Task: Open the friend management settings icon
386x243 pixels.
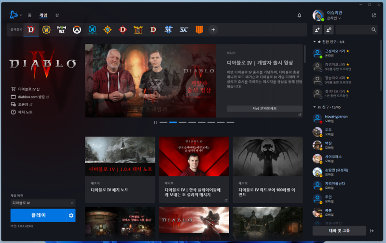Action: click(329, 29)
